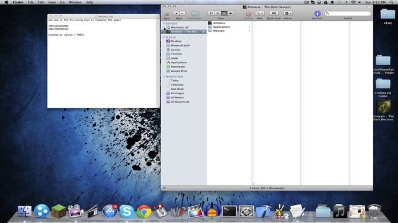The height and width of the screenshot is (223, 398).
Task: Open the Finder menu in menu bar
Action: pos(18,2)
